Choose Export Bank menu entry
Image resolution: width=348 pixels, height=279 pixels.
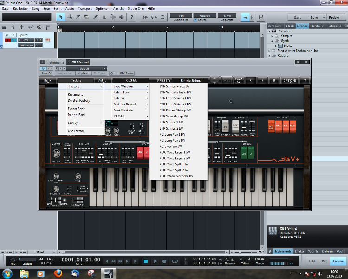(77, 109)
